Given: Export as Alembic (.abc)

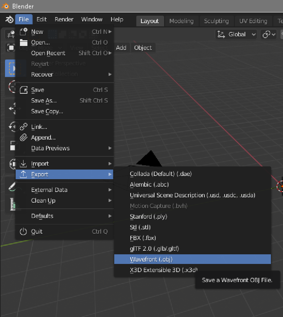Looking at the screenshot, I should coord(193,185).
